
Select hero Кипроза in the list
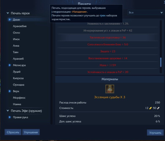coord(18,78)
